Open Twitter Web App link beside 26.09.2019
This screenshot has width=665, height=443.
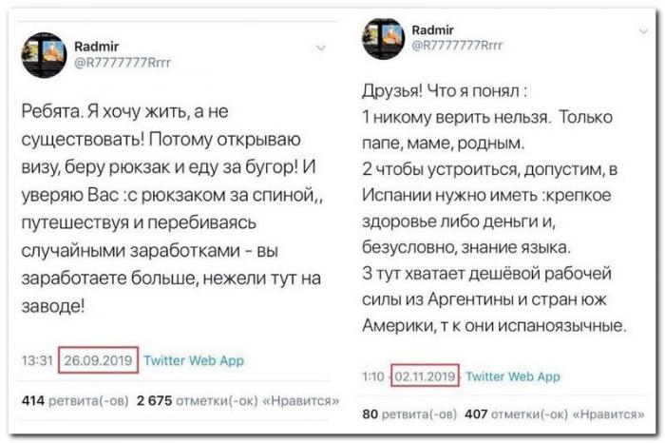click(x=196, y=360)
